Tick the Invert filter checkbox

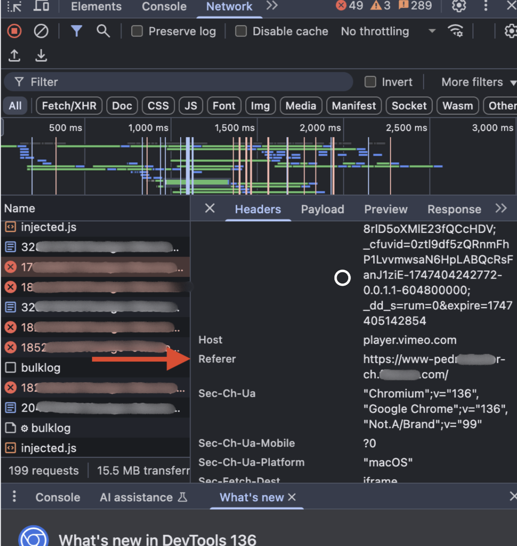tap(370, 82)
